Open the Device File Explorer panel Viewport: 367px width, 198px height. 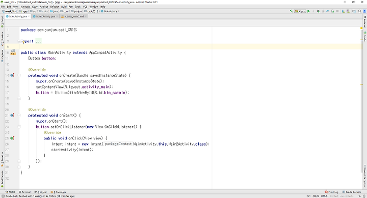click(x=364, y=176)
